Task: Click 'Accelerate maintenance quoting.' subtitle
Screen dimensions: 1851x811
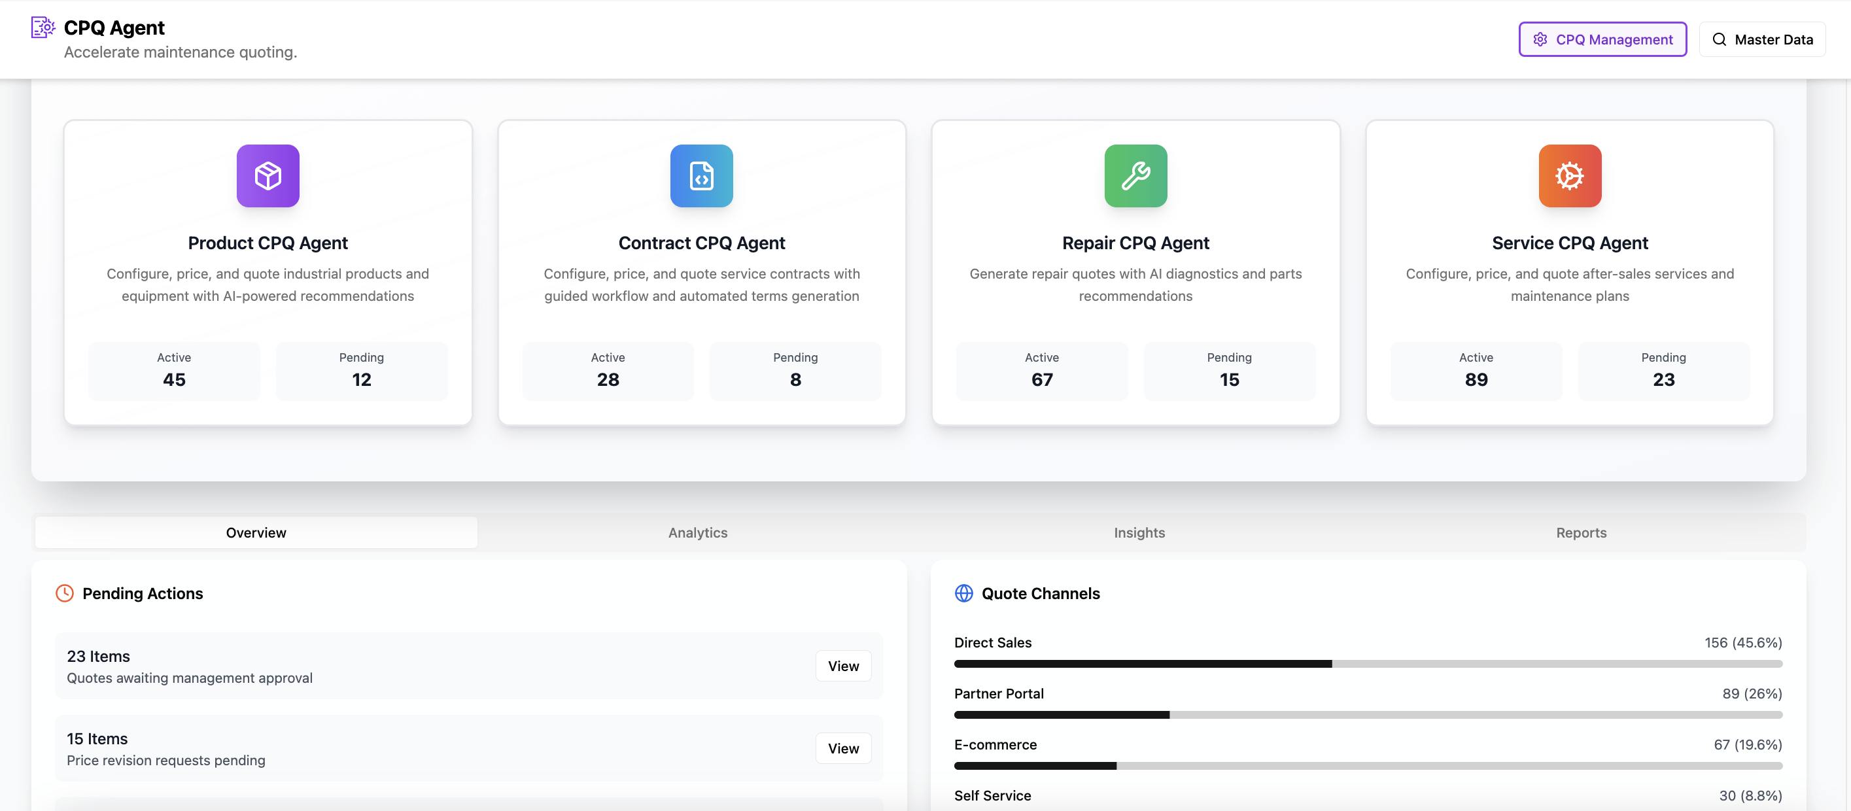Action: (x=181, y=52)
